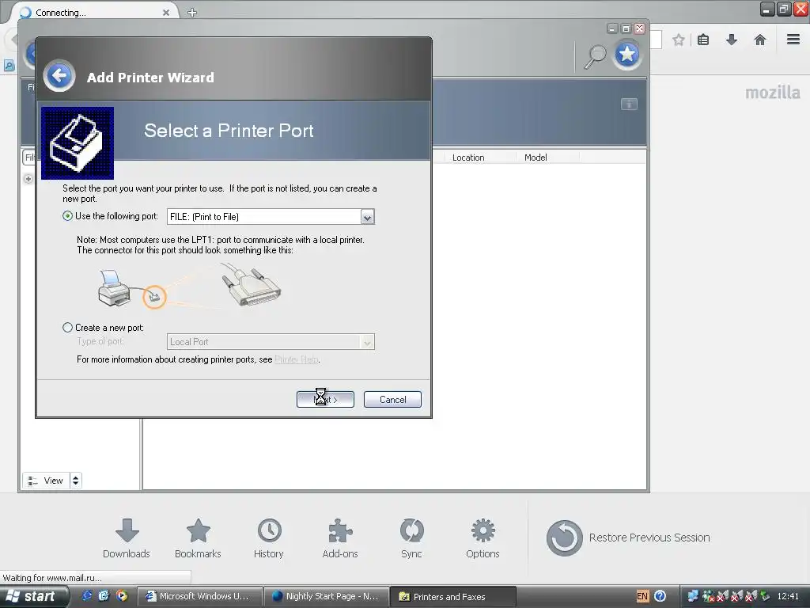Open History from the start page
Image resolution: width=810 pixels, height=608 pixels.
coord(269,538)
